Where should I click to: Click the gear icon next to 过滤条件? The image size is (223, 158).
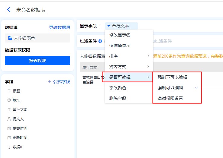click(x=100, y=41)
